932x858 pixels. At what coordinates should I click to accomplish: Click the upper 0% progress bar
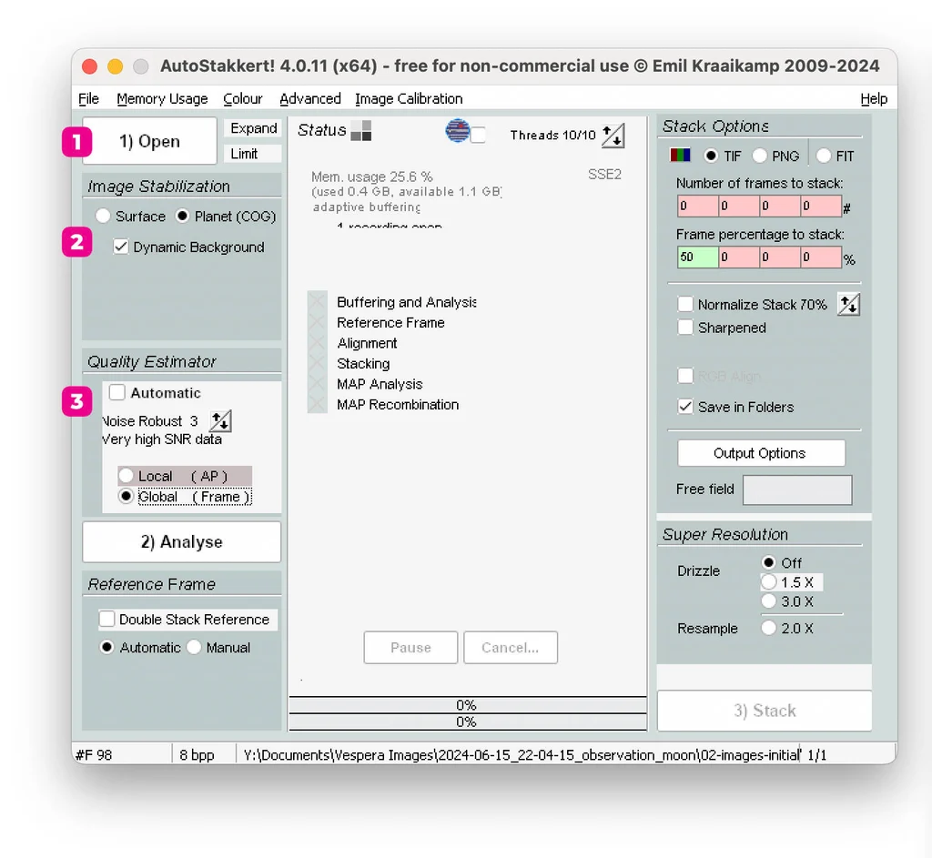click(x=468, y=705)
